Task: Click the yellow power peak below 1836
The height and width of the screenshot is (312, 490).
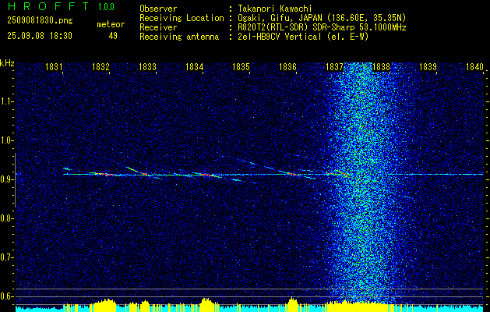Action: tap(293, 303)
